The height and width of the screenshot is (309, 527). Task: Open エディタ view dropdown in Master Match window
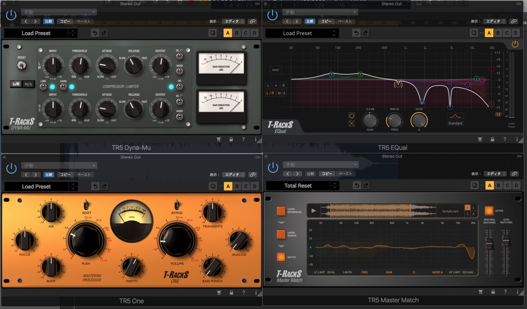[x=495, y=174]
